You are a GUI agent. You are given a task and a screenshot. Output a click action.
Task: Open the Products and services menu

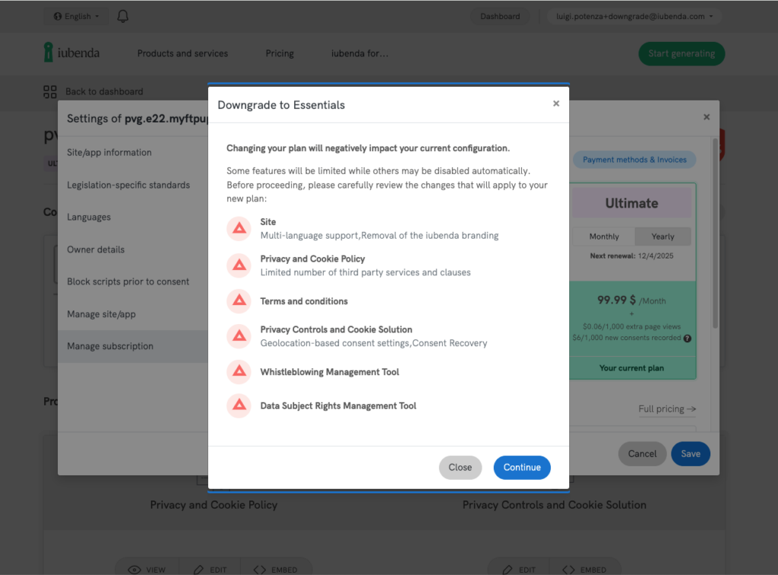pos(182,53)
